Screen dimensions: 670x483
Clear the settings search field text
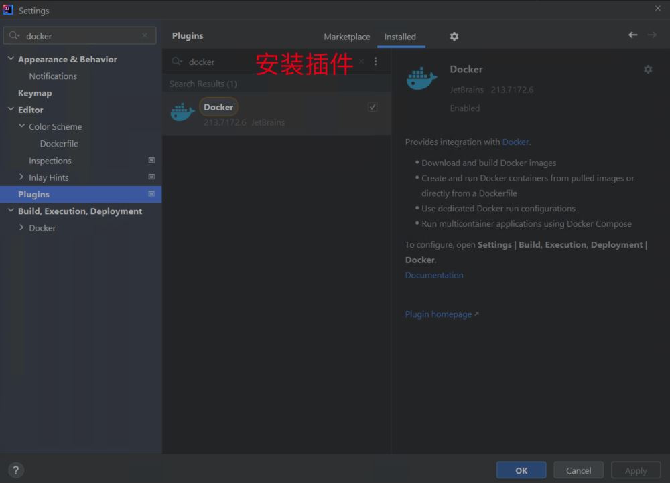(145, 36)
